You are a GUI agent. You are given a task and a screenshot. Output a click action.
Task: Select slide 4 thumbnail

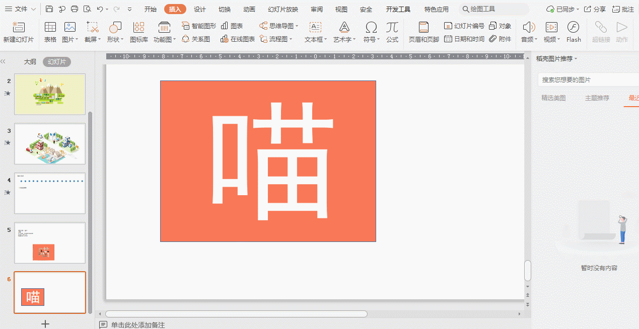(50, 193)
